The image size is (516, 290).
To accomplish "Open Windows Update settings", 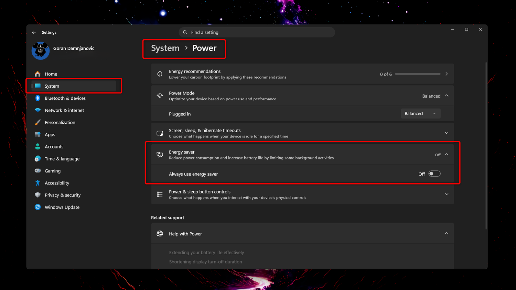I will [x=74, y=207].
